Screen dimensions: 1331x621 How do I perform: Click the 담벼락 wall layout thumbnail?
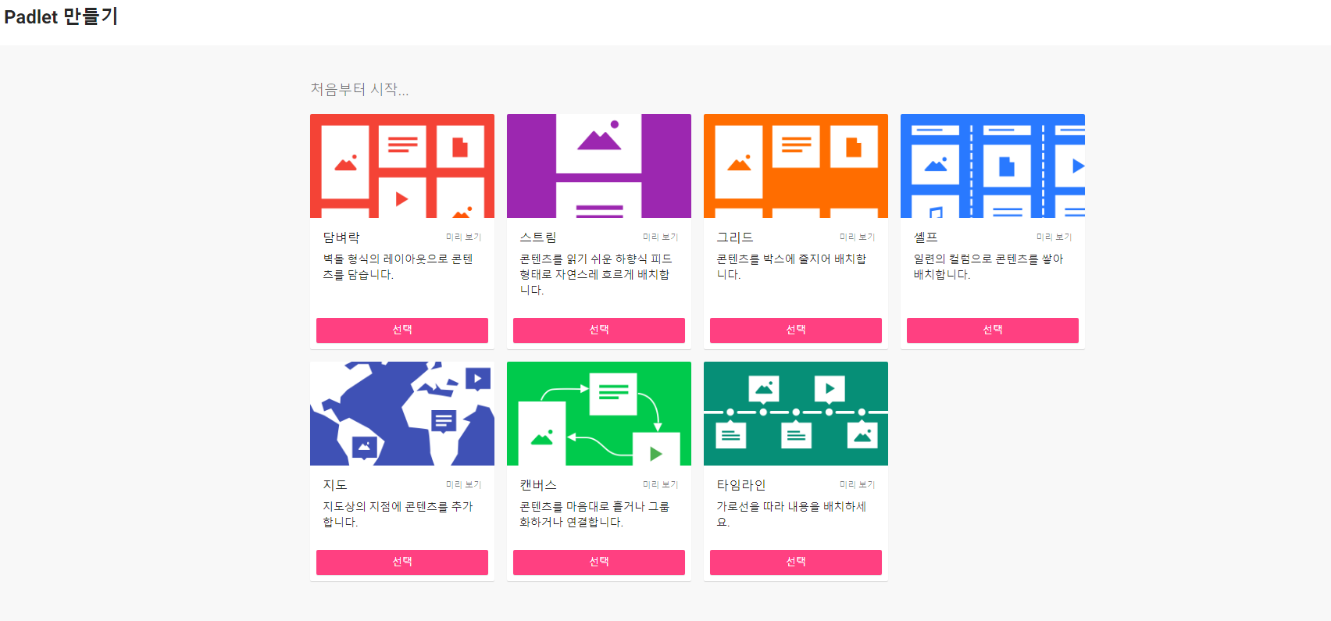tap(402, 166)
